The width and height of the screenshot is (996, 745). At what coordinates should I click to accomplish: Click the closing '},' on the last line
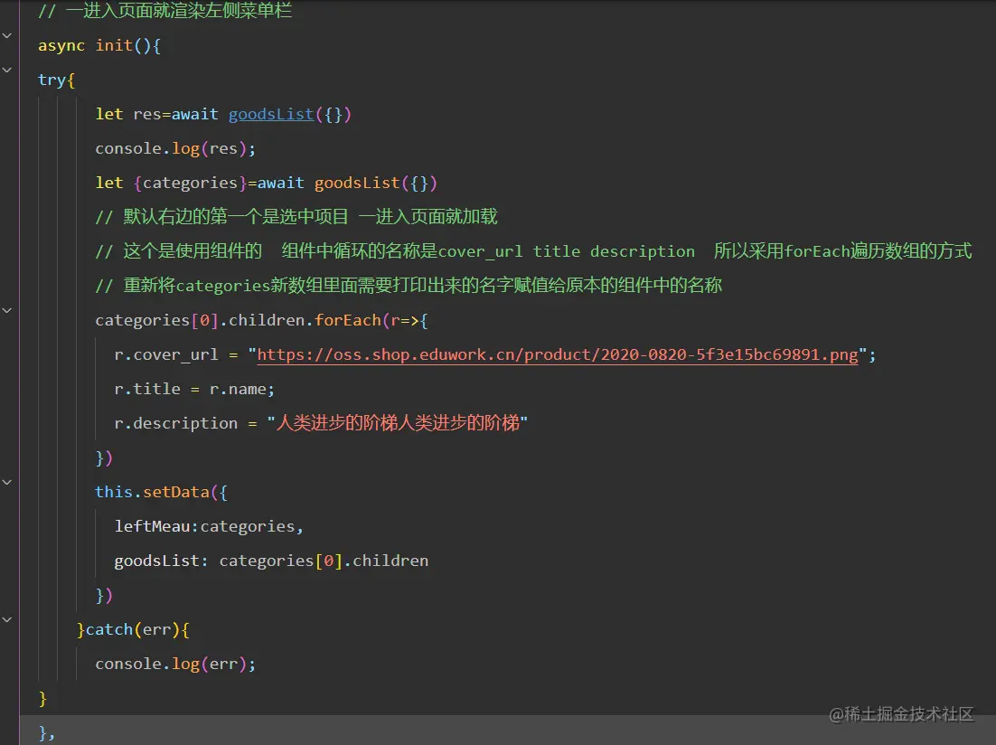47,732
